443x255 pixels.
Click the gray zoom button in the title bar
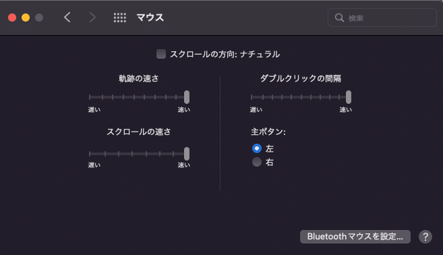click(x=39, y=18)
